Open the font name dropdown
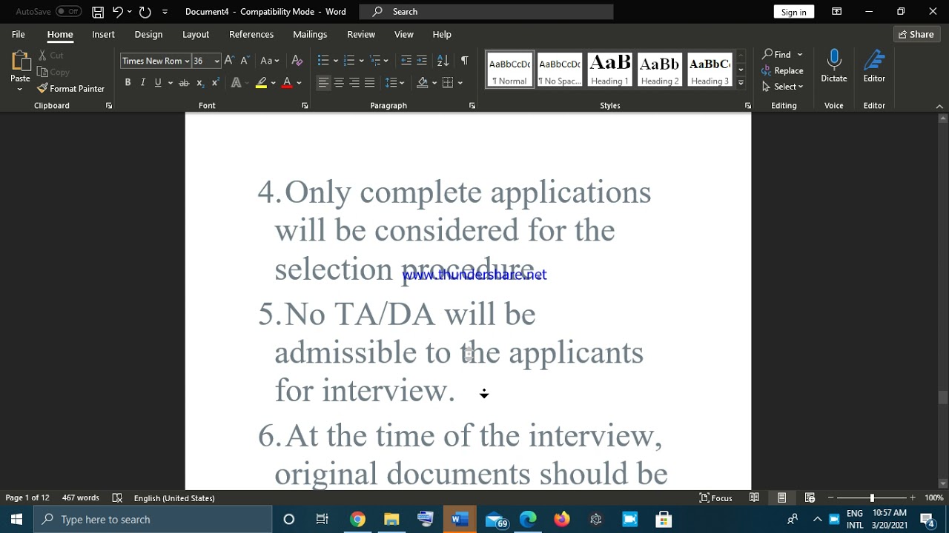The width and height of the screenshot is (949, 533). (x=188, y=61)
